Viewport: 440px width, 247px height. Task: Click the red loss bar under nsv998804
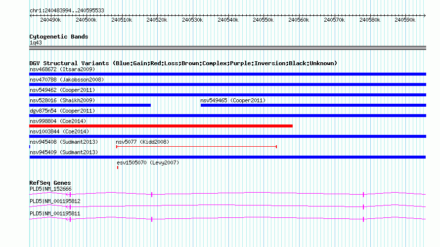point(161,126)
